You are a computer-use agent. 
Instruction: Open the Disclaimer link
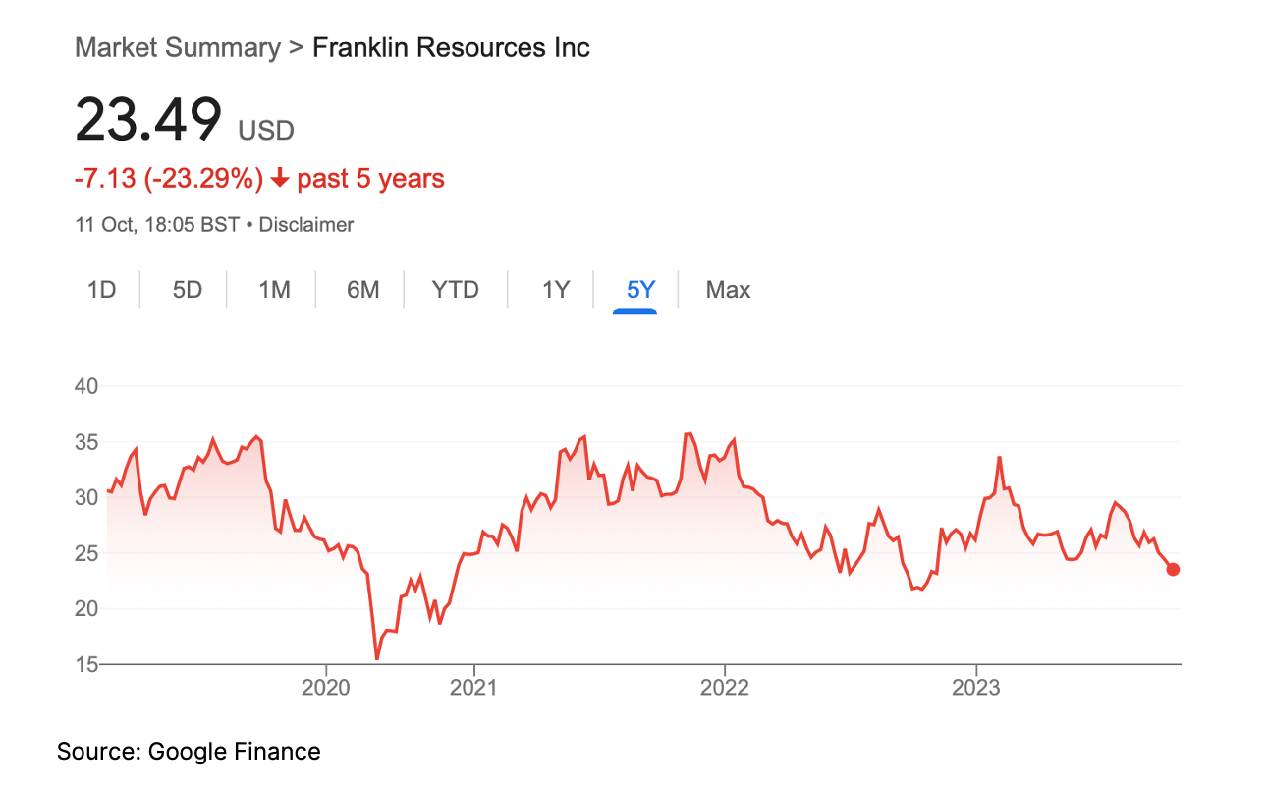tap(306, 225)
